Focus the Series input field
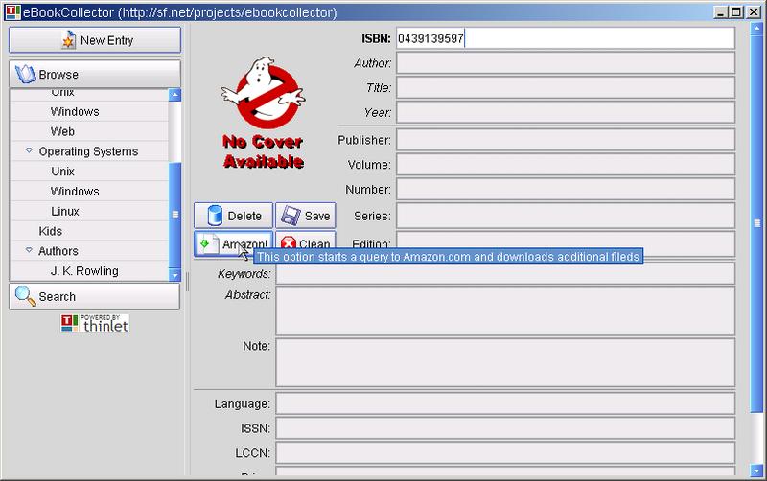767x481 pixels. click(566, 216)
